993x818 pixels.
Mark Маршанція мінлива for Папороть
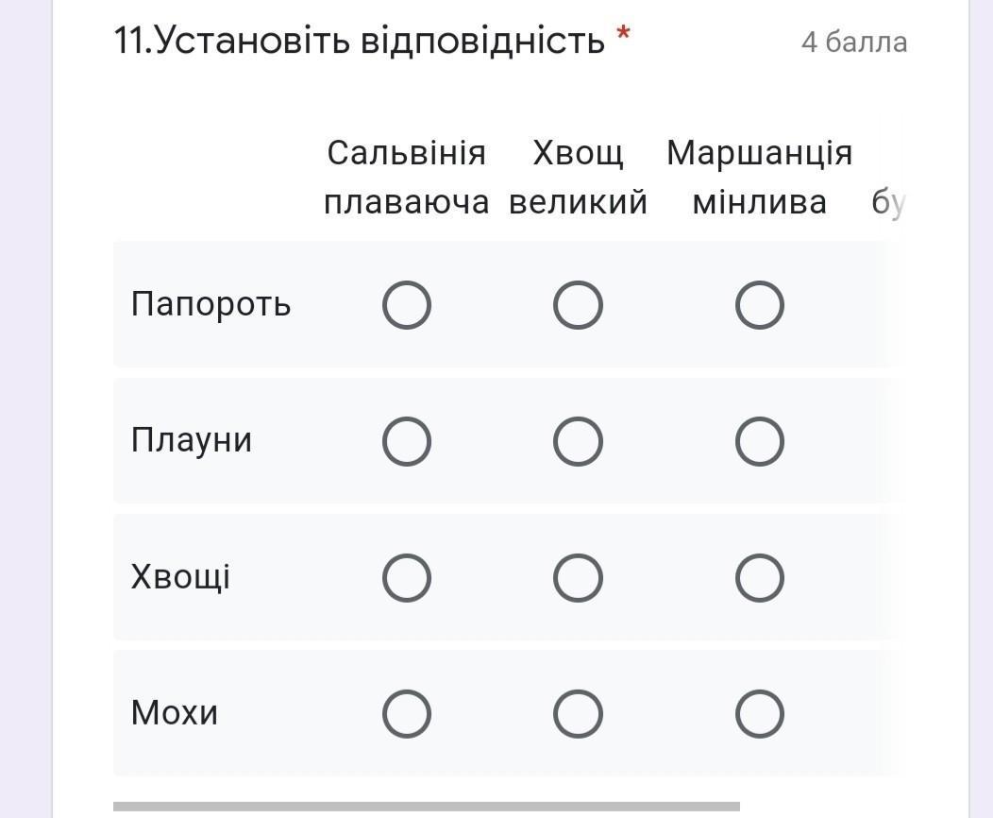[760, 305]
